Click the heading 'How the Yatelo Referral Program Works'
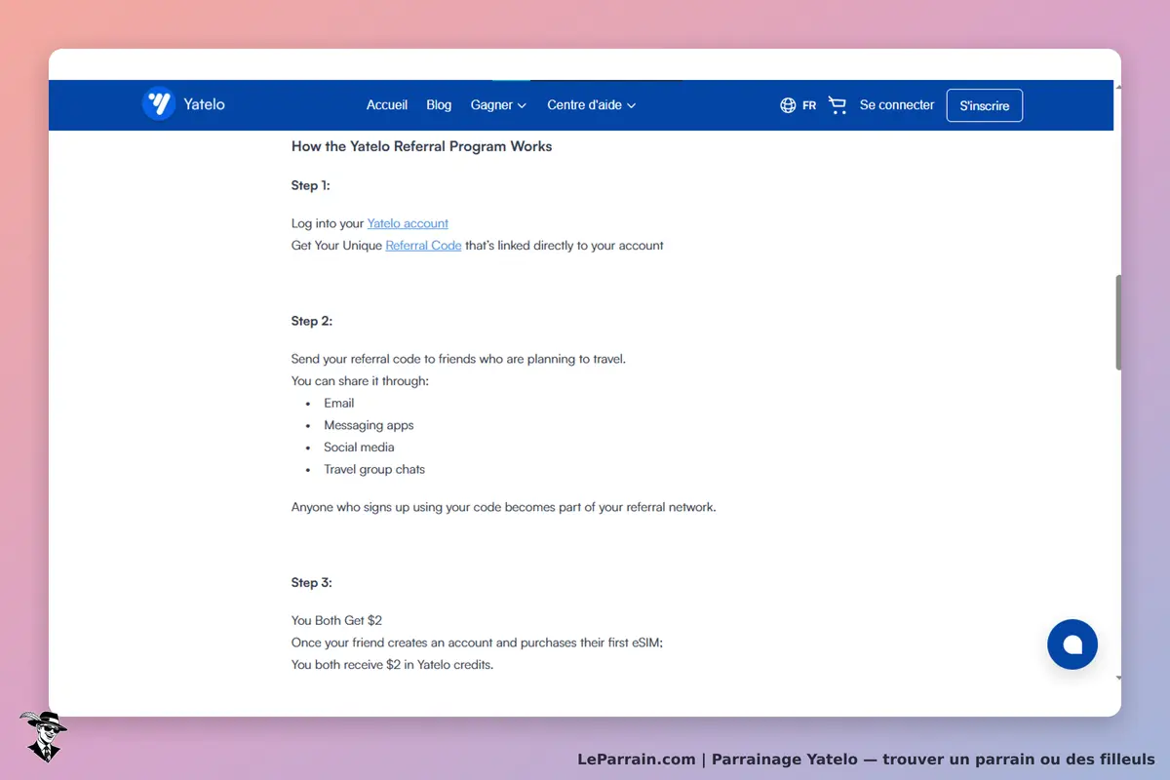The height and width of the screenshot is (780, 1170). (421, 146)
